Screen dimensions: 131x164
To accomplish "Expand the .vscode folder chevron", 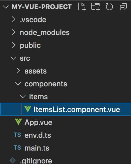I will [14, 20].
